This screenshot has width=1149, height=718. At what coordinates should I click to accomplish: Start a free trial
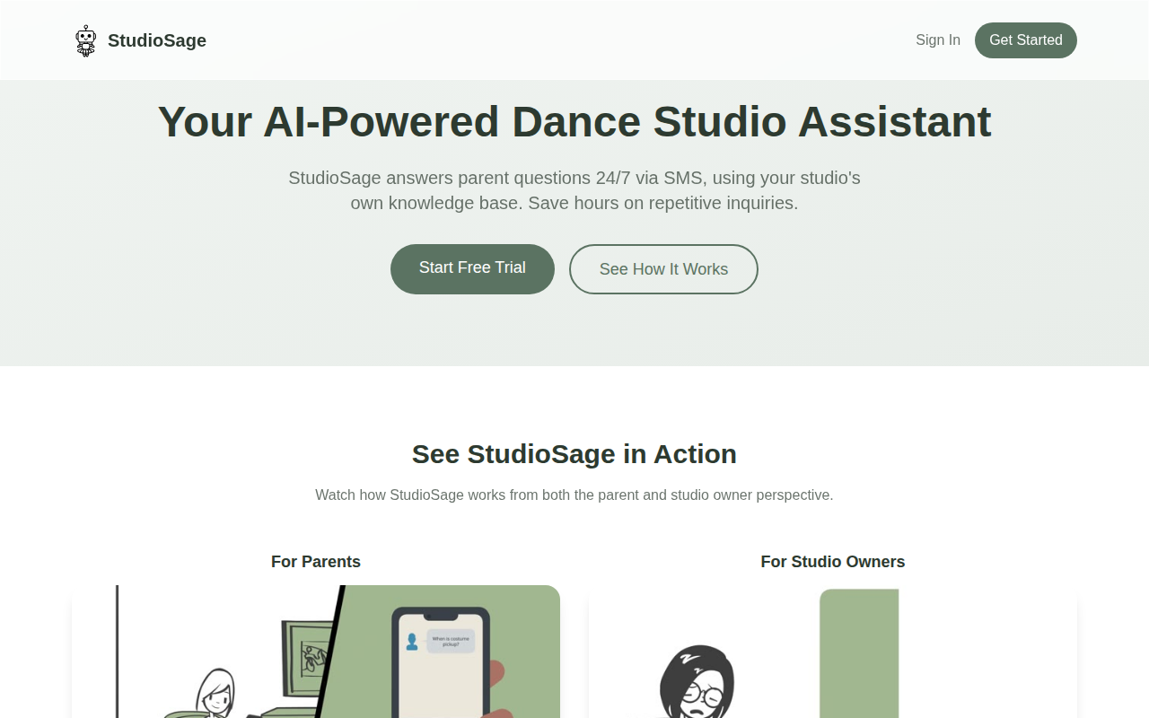pyautogui.click(x=472, y=267)
